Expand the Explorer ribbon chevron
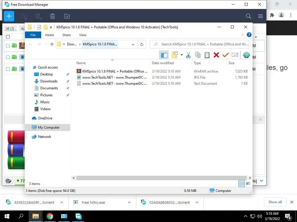Image resolution: width=297 pixels, height=222 pixels. [243, 35]
